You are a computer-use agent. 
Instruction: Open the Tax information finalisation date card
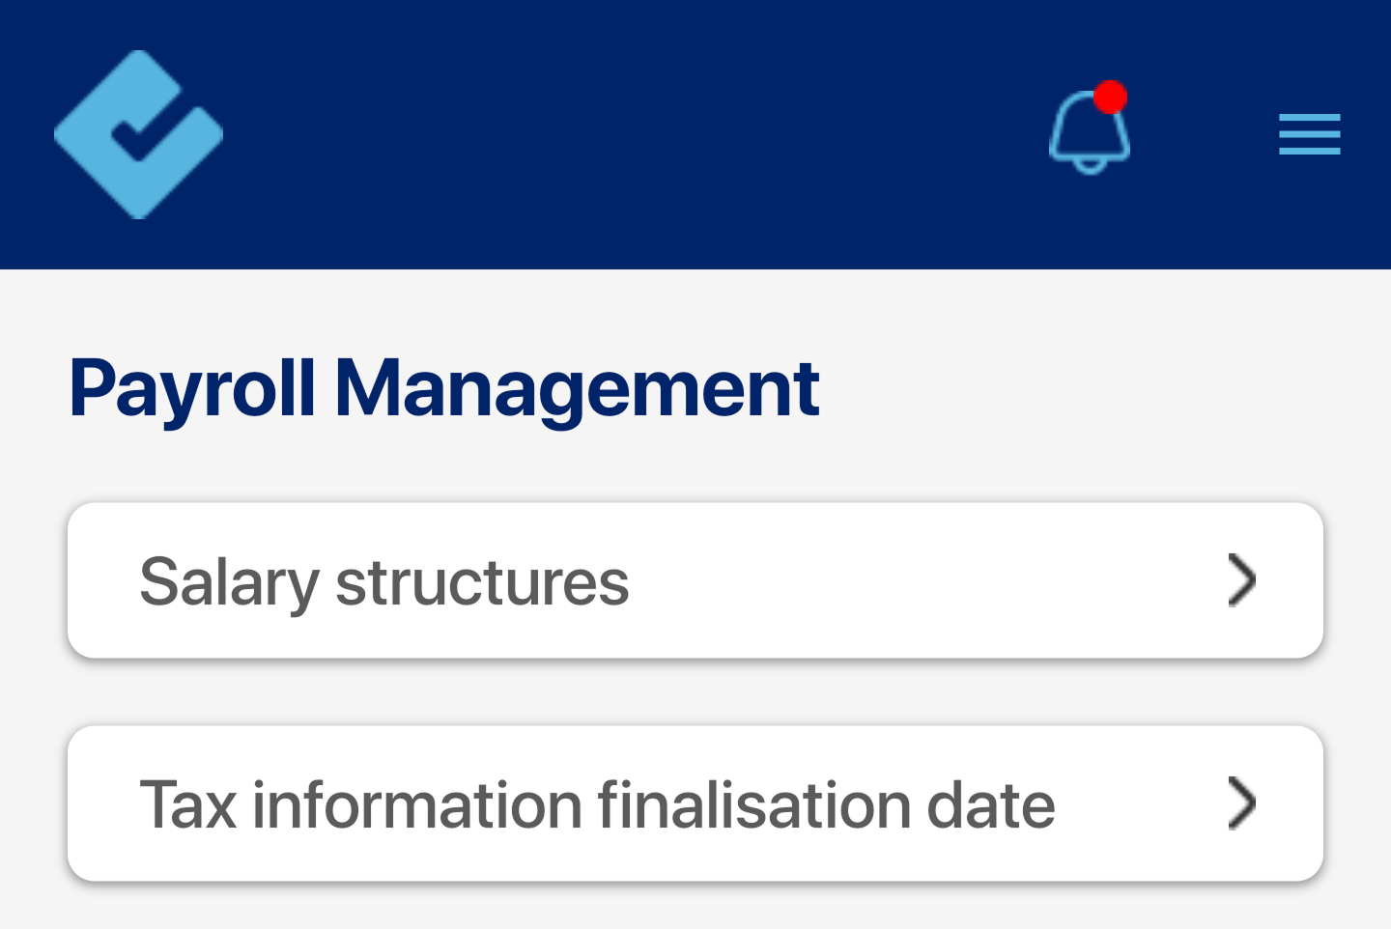(x=695, y=803)
